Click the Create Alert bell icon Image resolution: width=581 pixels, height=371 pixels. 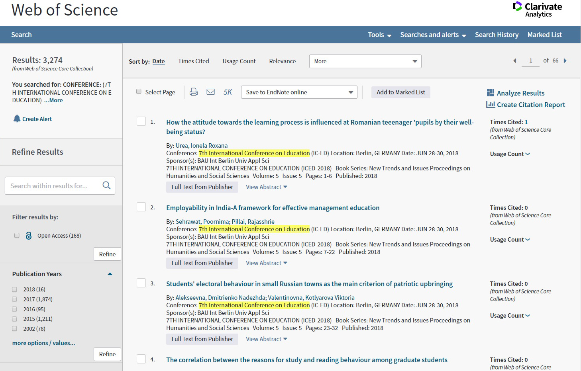[x=17, y=119]
